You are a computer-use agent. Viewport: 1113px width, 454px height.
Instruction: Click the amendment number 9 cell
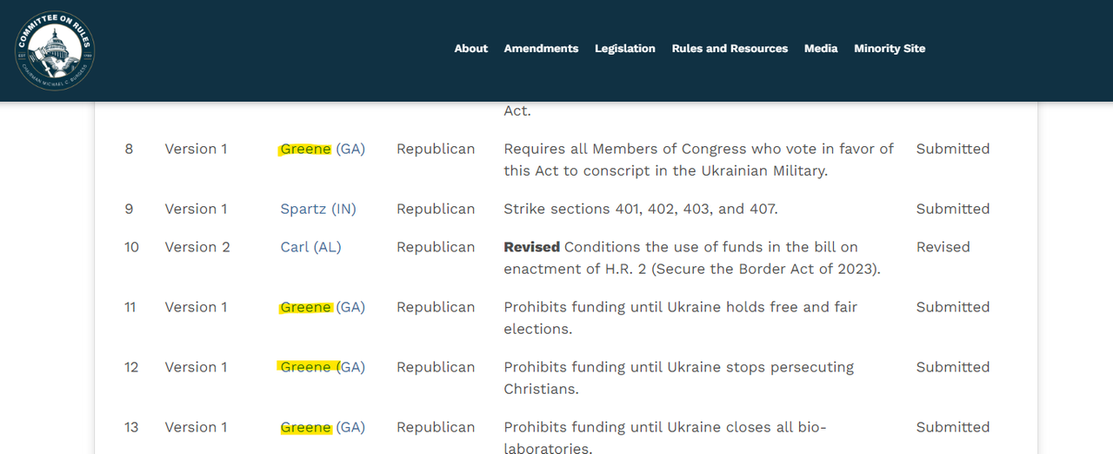tap(129, 209)
